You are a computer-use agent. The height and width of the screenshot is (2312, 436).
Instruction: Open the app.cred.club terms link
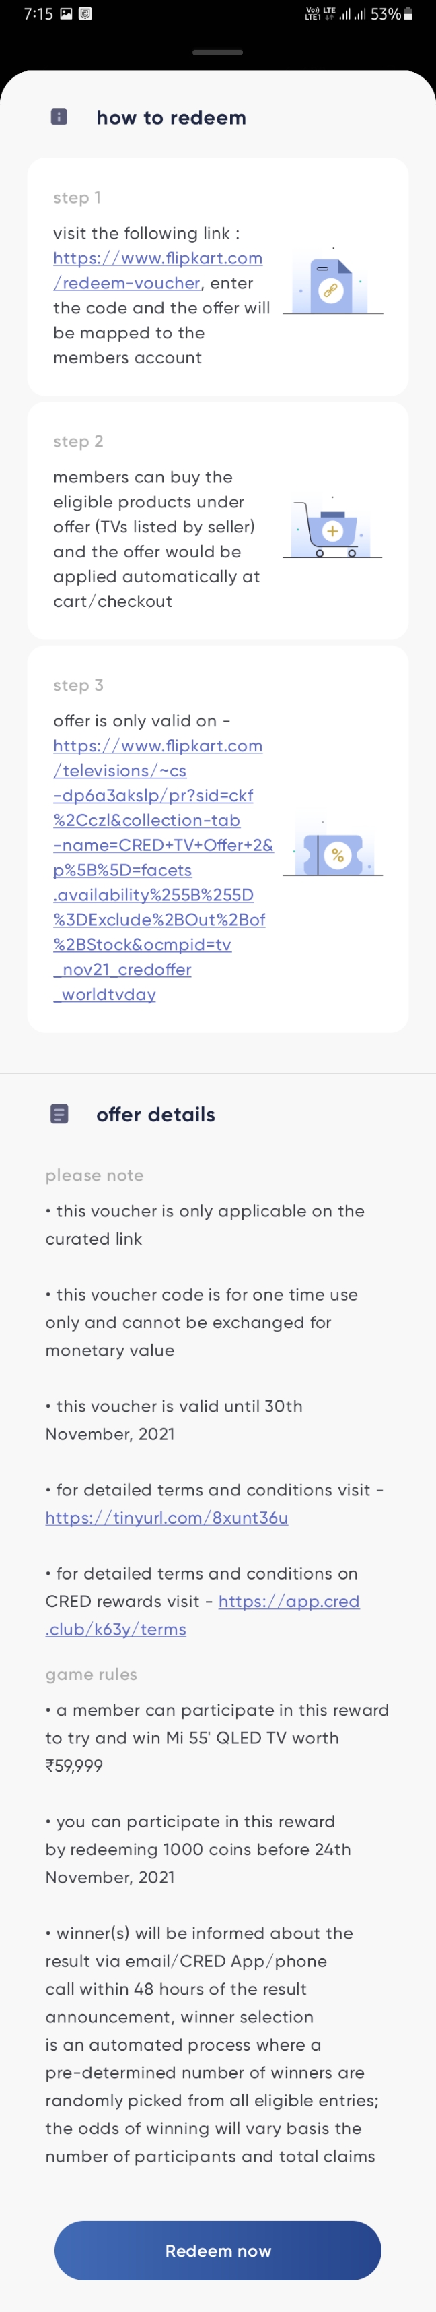(x=203, y=1615)
